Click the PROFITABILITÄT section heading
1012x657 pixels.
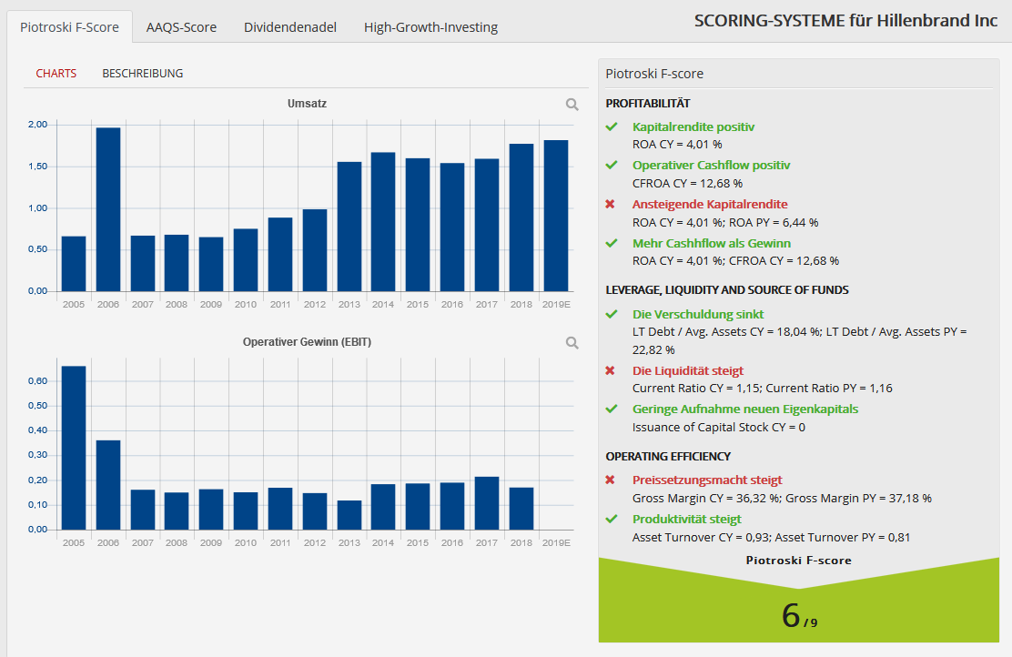tap(648, 103)
